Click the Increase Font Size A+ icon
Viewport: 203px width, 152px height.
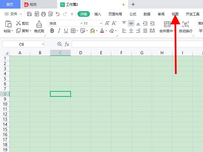click(x=107, y=23)
